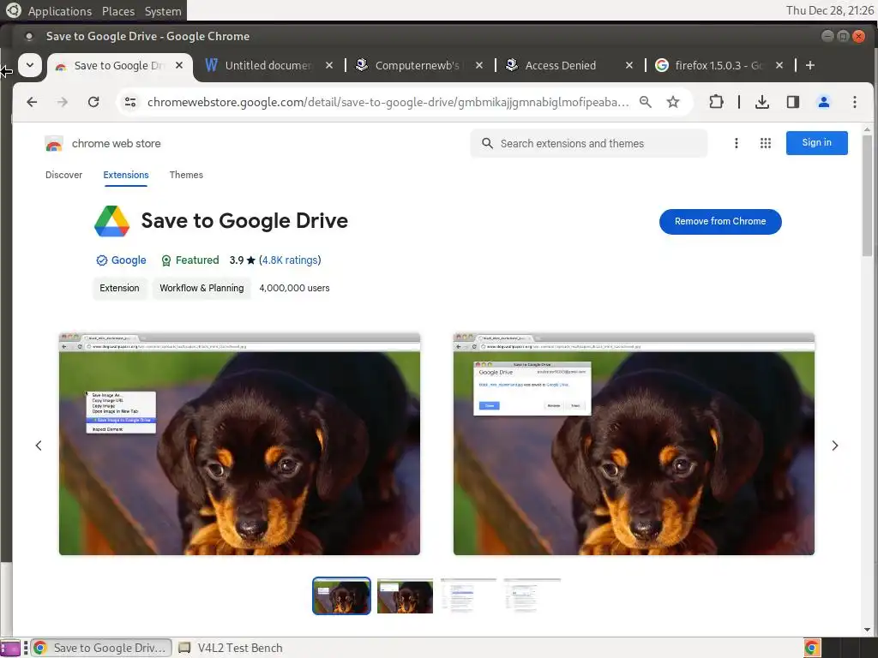Viewport: 878px width, 658px height.
Task: Open the Themes tab
Action: pyautogui.click(x=186, y=175)
